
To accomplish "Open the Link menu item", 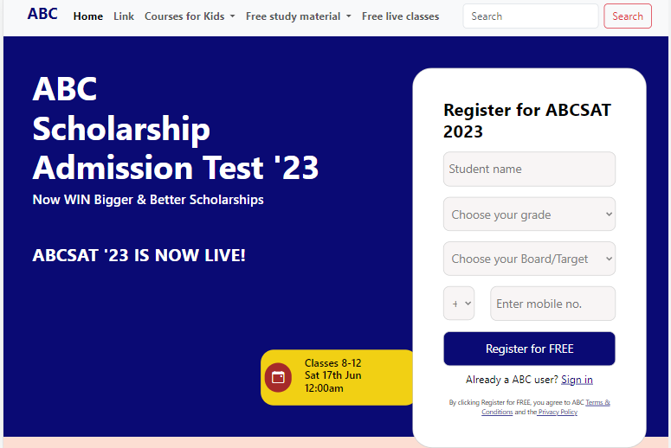I will 124,16.
